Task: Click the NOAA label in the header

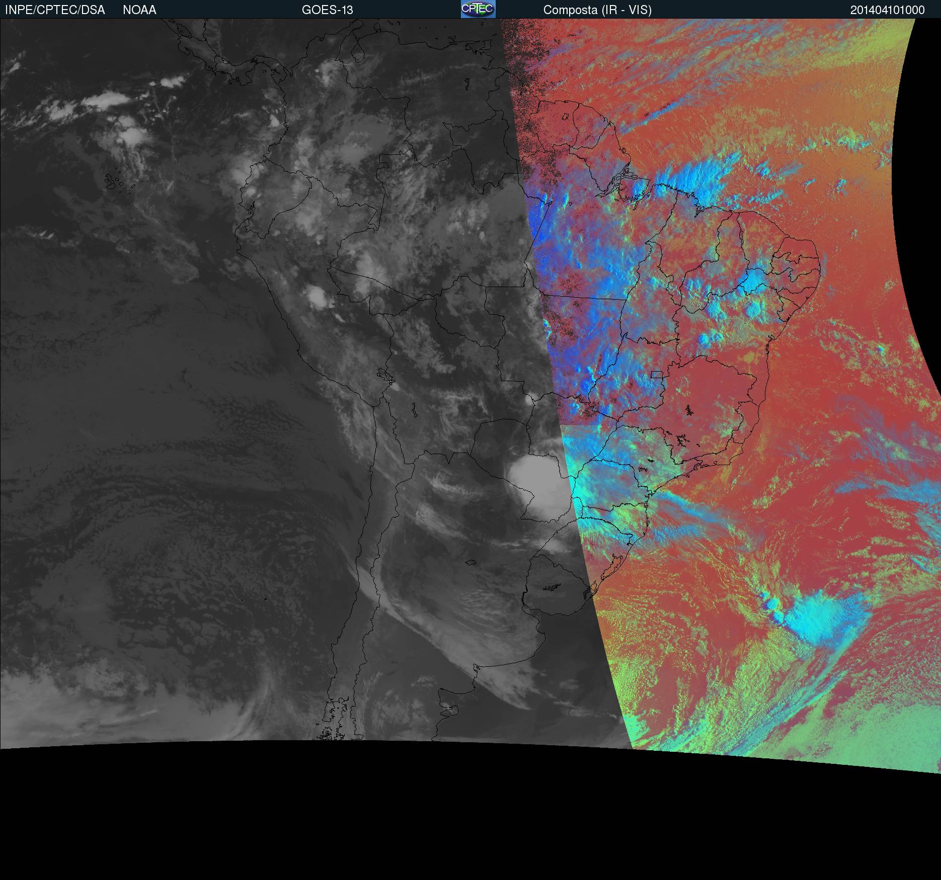Action: (x=139, y=10)
